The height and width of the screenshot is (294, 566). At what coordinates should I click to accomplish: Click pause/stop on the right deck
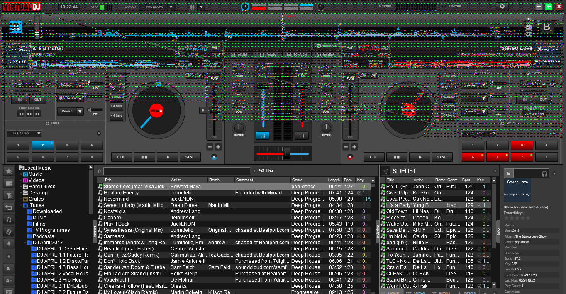397,157
